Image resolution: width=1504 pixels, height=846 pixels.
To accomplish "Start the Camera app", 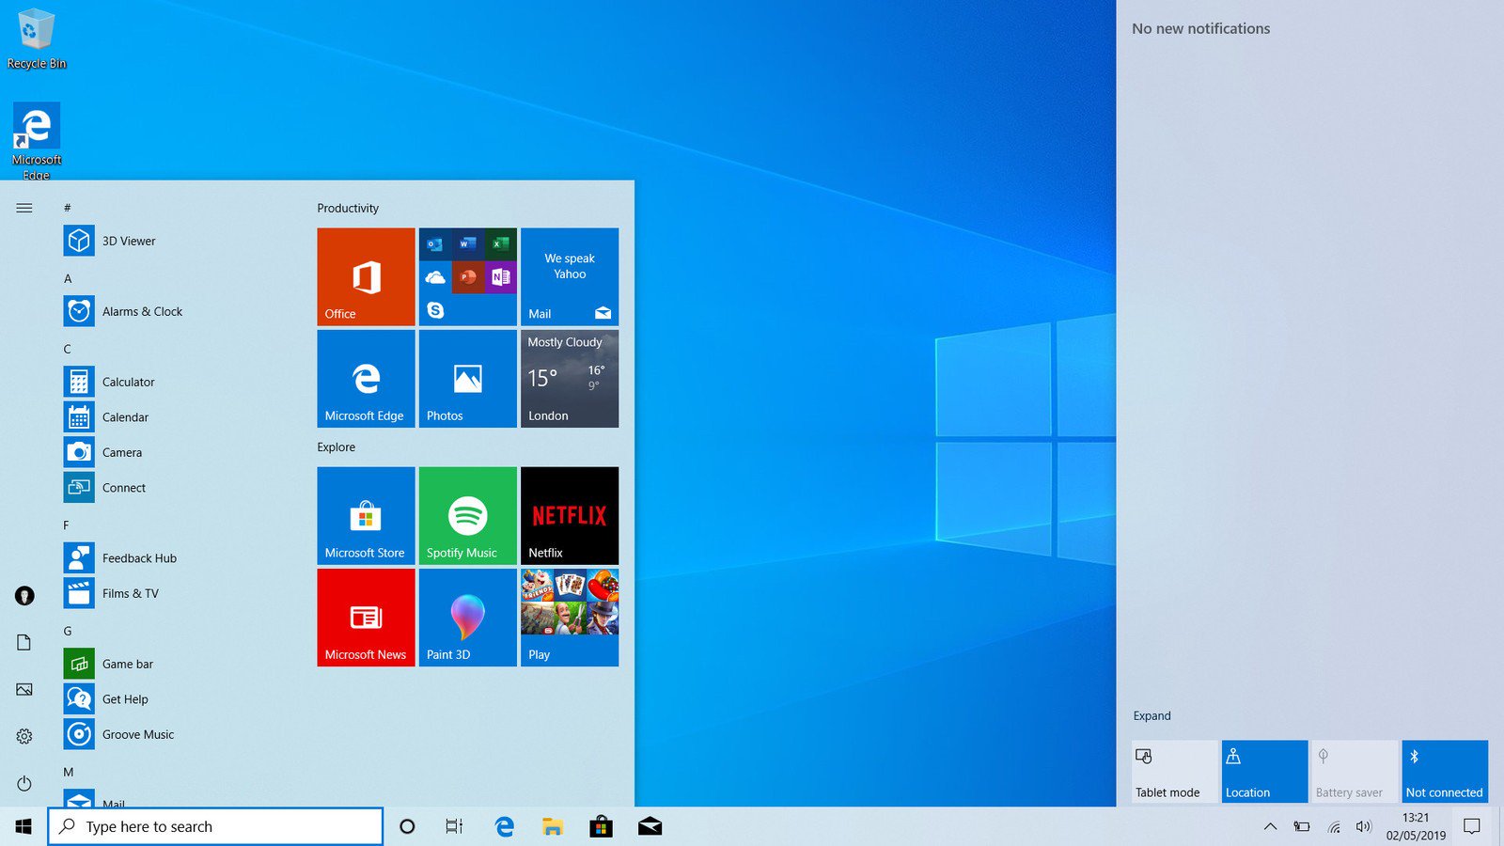I will coord(123,452).
